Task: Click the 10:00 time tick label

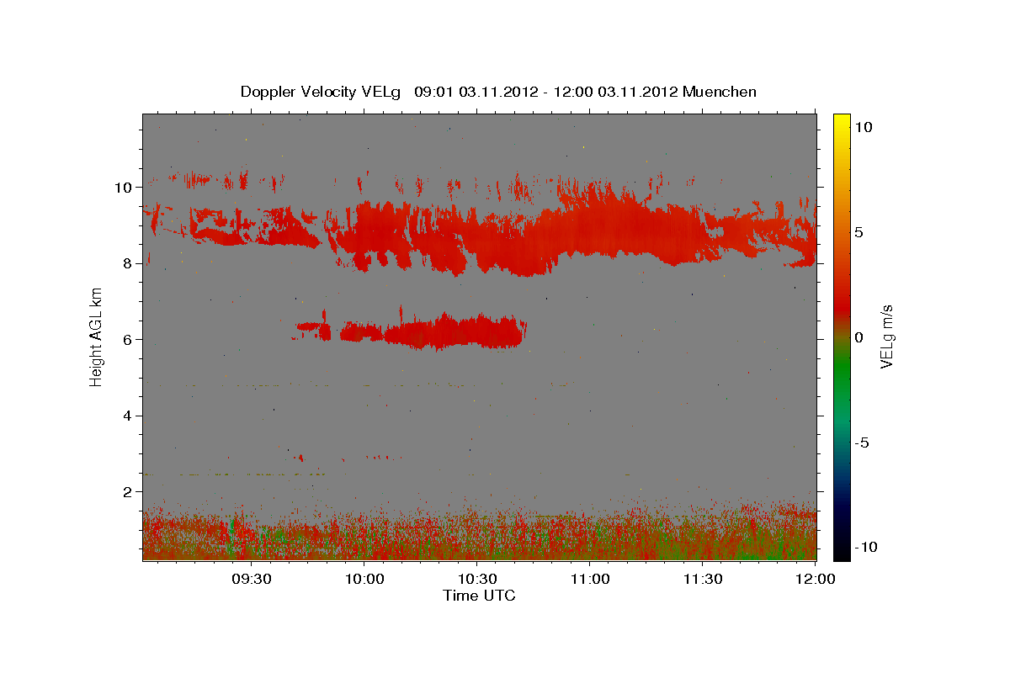Action: [365, 579]
